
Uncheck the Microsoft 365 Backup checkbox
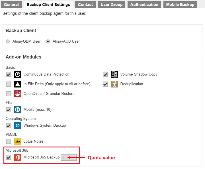click(x=9, y=157)
